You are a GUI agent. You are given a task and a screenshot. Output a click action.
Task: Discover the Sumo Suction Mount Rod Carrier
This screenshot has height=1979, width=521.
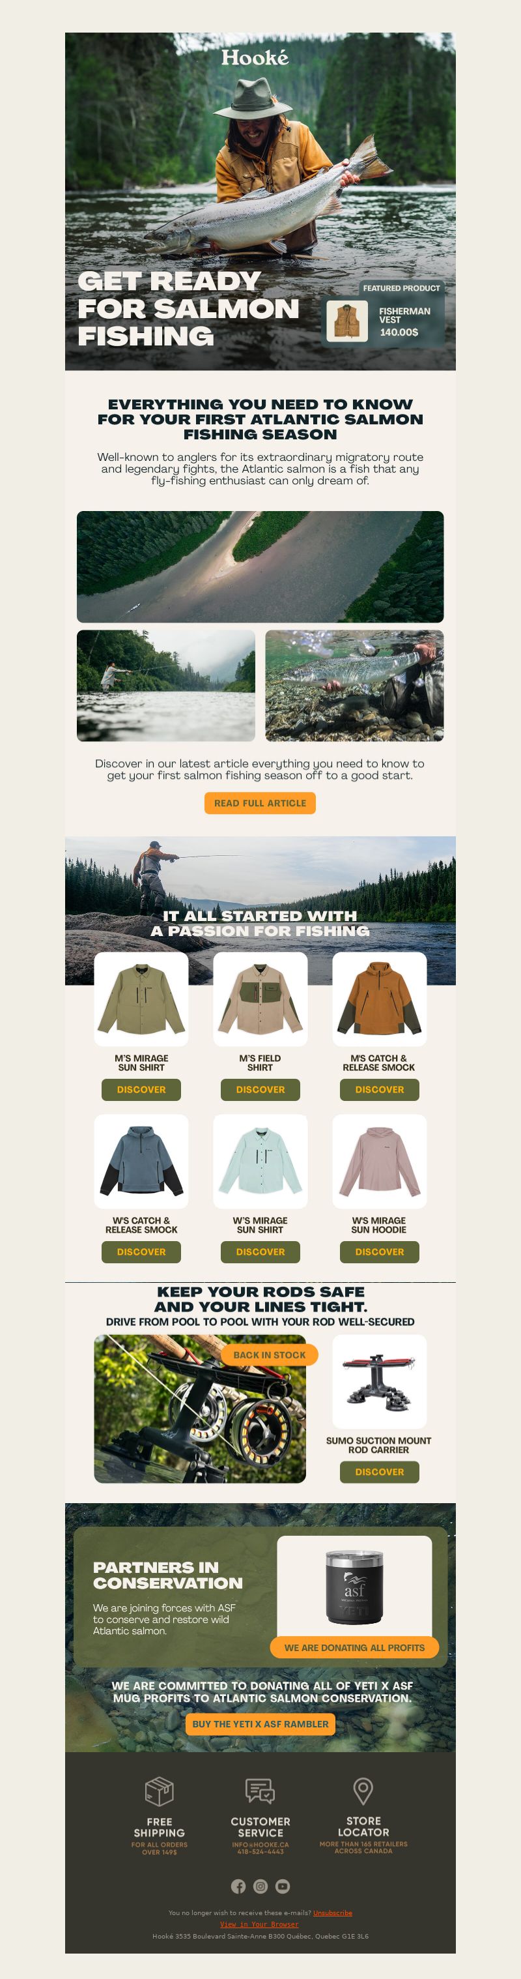tap(379, 1472)
